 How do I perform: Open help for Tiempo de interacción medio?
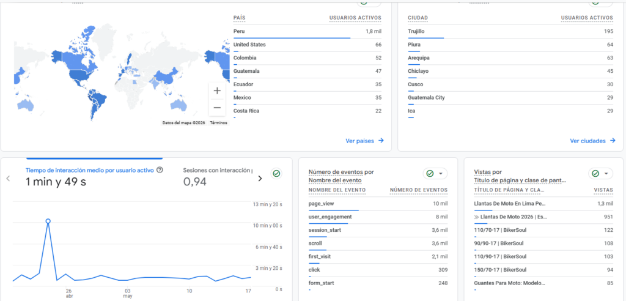[x=160, y=170]
